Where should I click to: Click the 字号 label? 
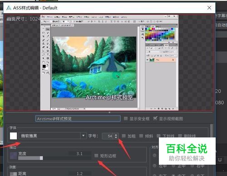[93, 136]
